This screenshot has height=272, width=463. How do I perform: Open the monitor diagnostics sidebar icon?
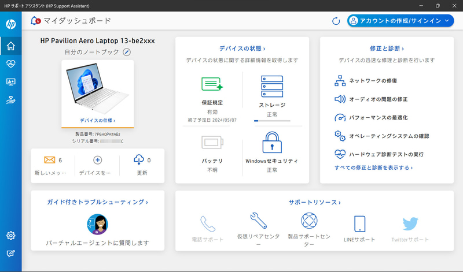(x=11, y=82)
